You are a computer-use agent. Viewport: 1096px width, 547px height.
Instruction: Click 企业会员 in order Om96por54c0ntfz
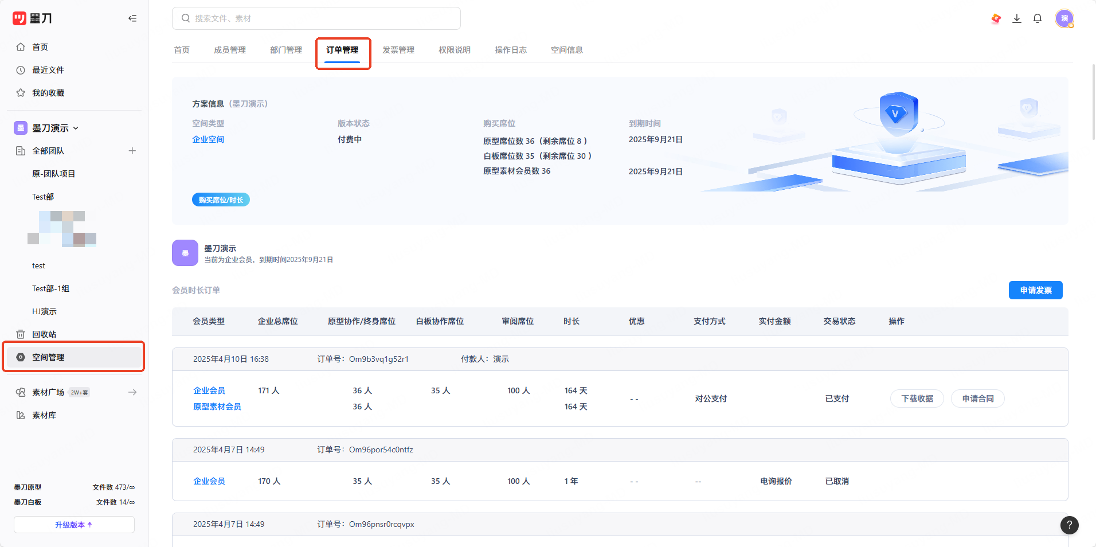click(209, 481)
